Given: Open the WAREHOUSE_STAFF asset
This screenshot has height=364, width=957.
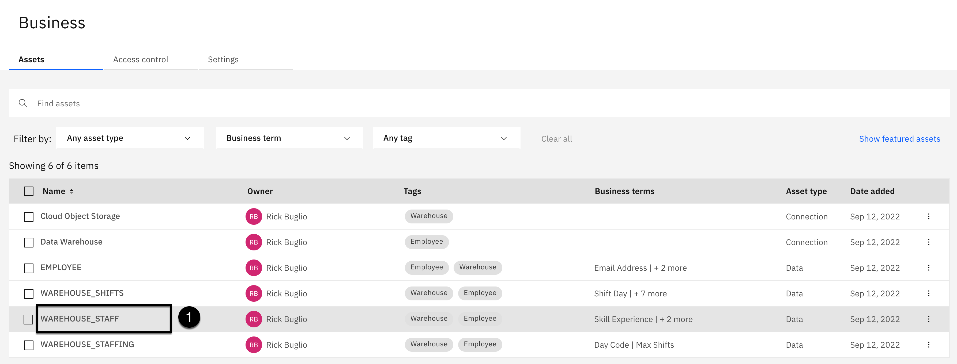Looking at the screenshot, I should (80, 319).
